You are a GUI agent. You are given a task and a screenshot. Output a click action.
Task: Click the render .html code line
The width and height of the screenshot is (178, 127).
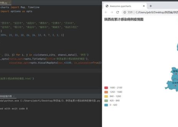pyautogui.click(x=17, y=78)
